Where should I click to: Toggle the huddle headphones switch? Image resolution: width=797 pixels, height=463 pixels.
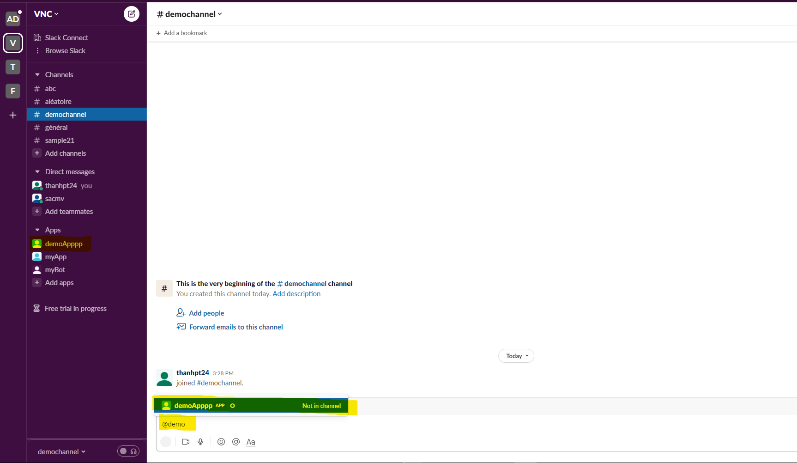pos(128,451)
